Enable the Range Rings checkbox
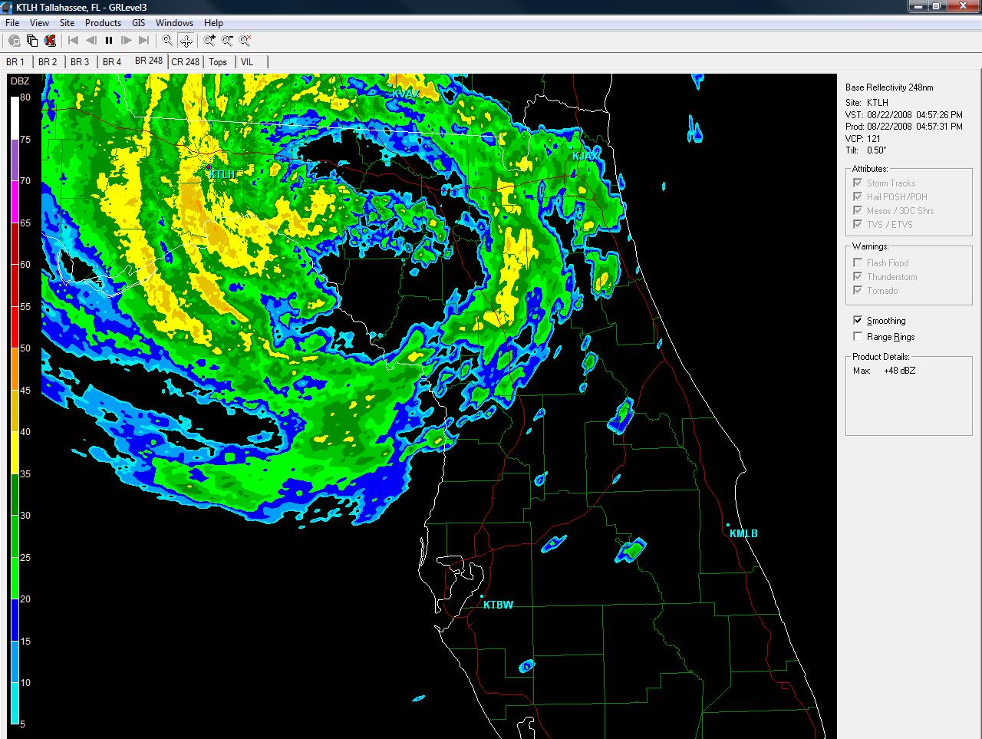 pyautogui.click(x=858, y=336)
